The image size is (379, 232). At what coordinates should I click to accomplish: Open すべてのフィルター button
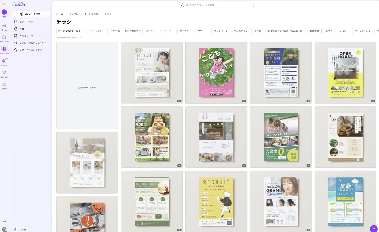[x=71, y=31]
